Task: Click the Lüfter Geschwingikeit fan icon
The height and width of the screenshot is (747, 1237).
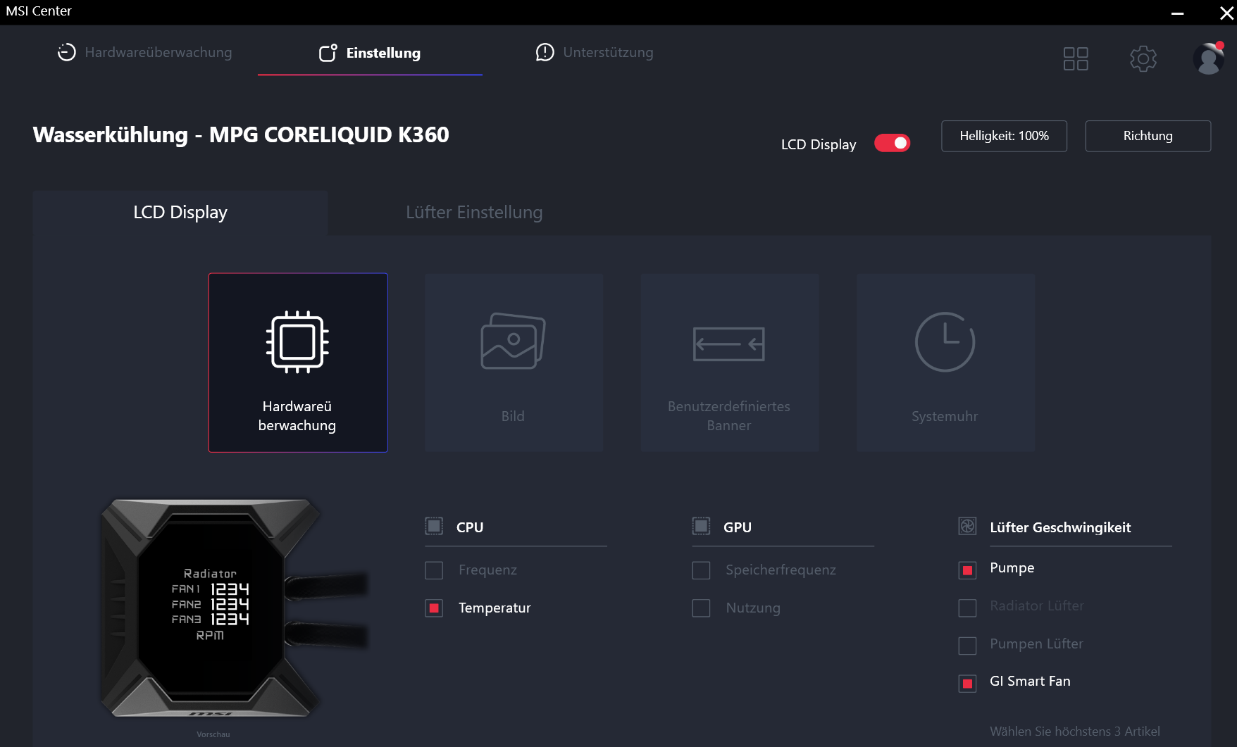Action: (968, 527)
